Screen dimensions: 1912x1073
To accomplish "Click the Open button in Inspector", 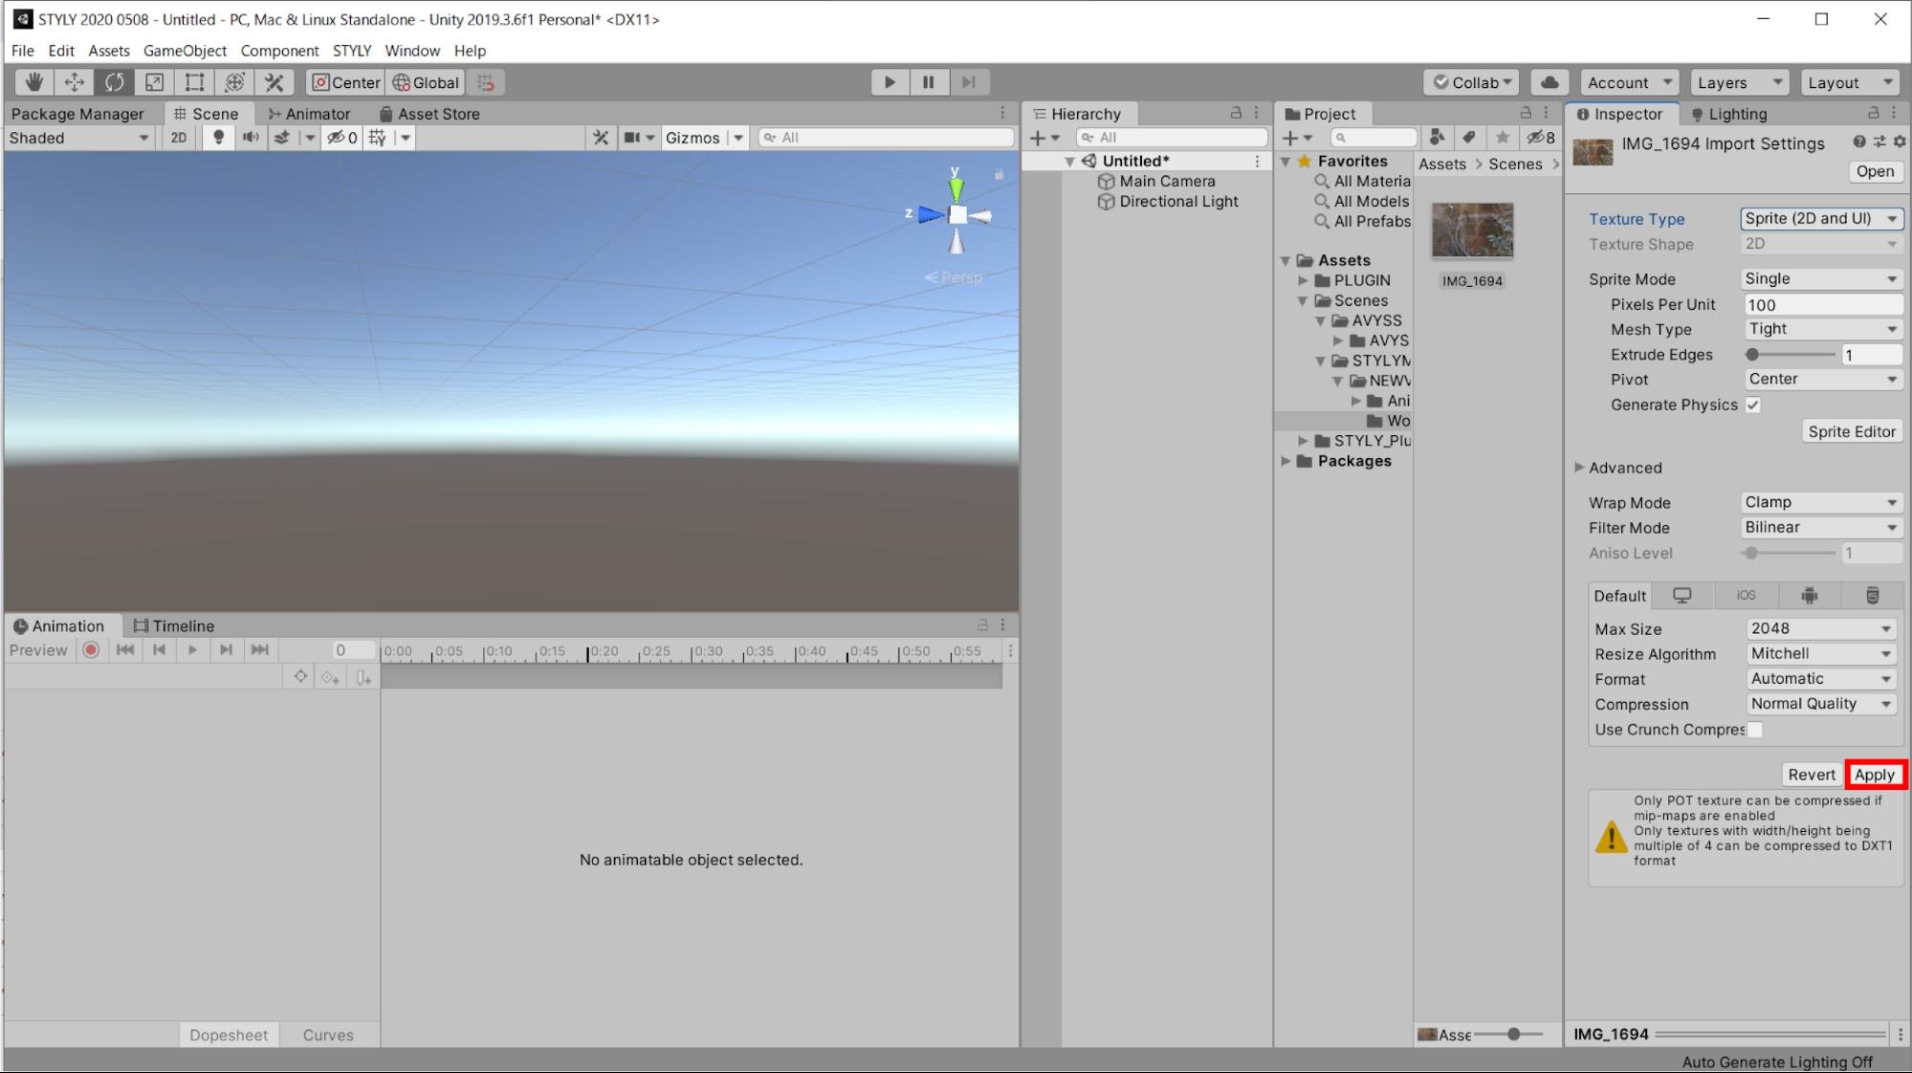I will (1875, 172).
